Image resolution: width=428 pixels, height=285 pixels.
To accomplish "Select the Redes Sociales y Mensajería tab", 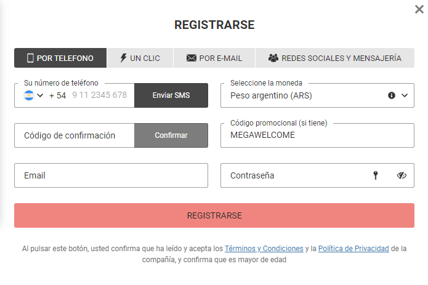I will tap(334, 58).
